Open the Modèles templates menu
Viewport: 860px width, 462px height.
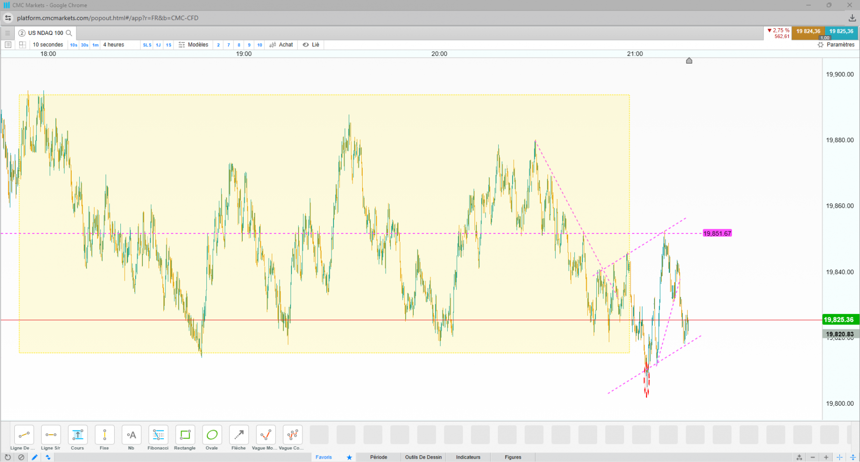tap(193, 45)
